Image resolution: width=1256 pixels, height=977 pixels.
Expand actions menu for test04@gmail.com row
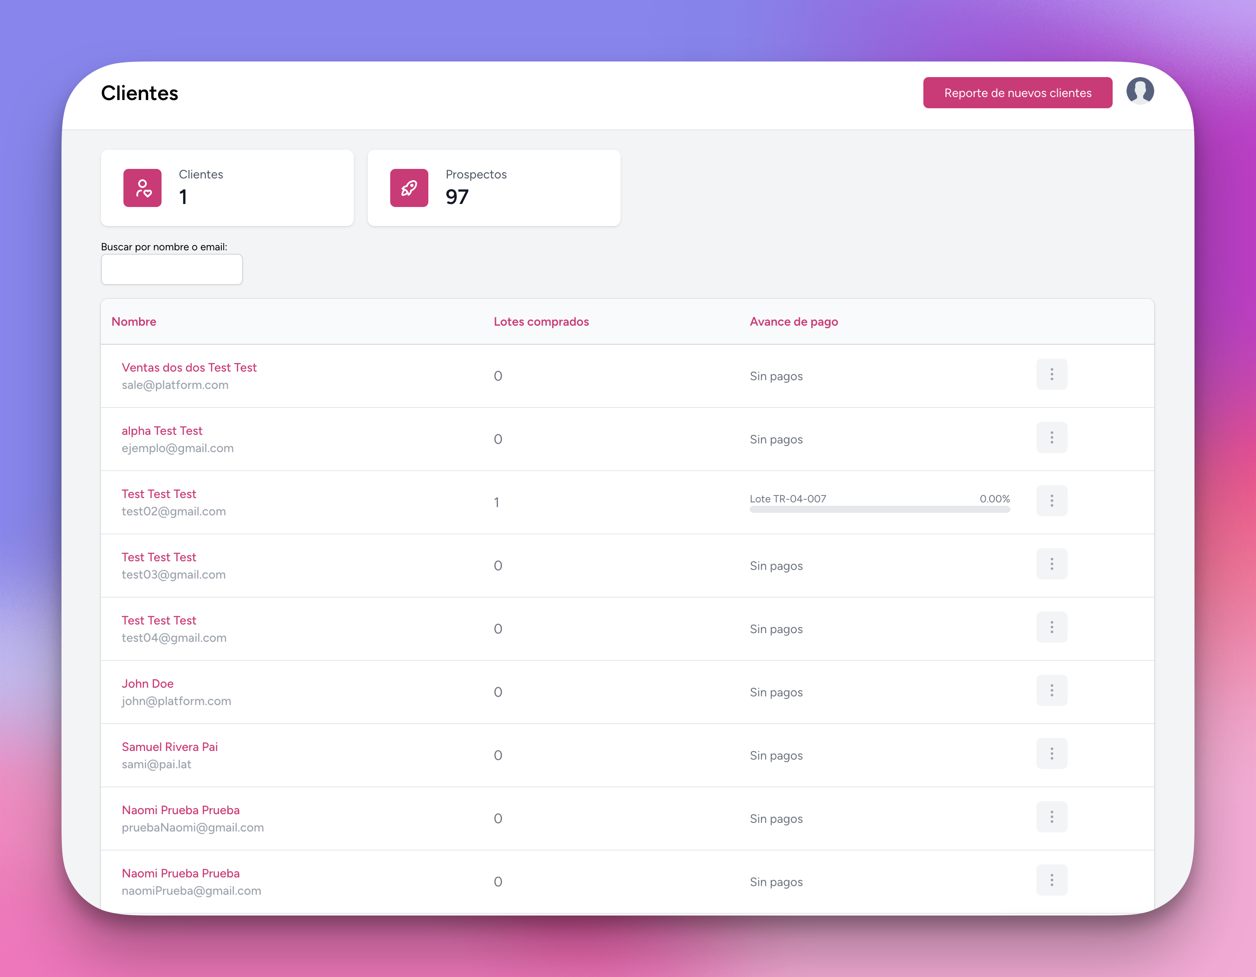pyautogui.click(x=1051, y=628)
